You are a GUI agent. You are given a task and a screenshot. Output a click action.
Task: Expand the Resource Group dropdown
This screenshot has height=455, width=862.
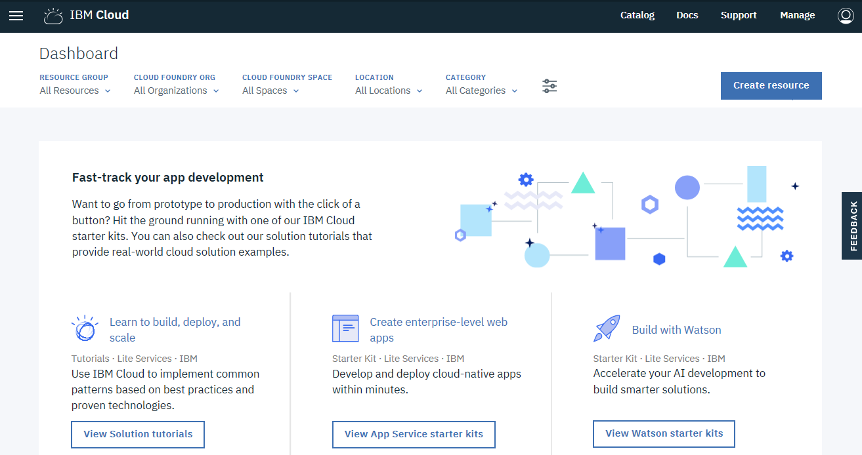coord(75,90)
